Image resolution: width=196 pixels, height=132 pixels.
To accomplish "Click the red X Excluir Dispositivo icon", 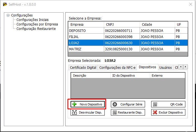I will [155, 112].
